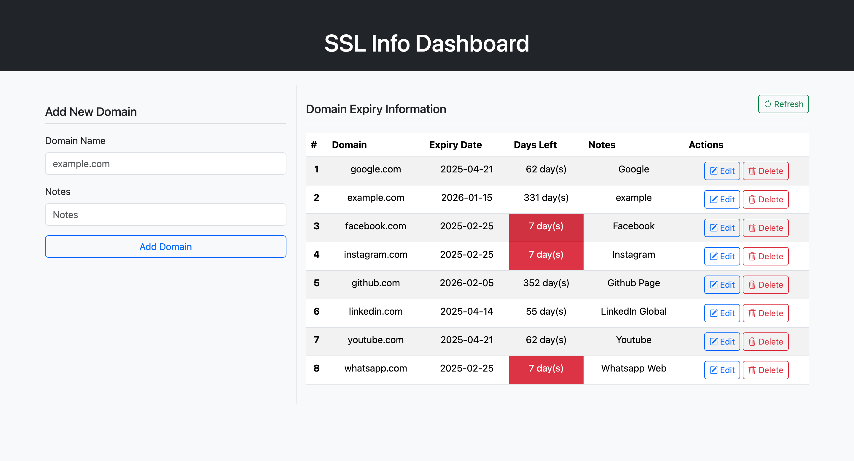This screenshot has height=461, width=854.
Task: Click the trash icon for instagram.com
Action: (x=752, y=257)
